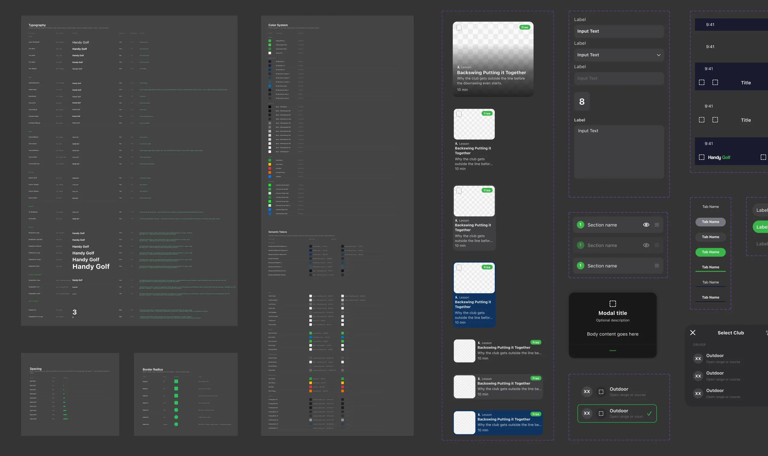Select the green-outlined Outdoor club option
Viewport: 768px width, 456px height.
point(617,413)
